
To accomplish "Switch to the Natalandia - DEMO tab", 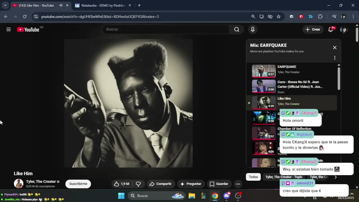I will point(103,5).
